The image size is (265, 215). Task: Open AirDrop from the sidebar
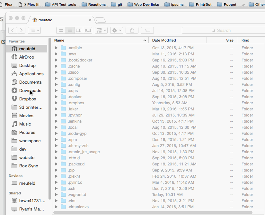pyautogui.click(x=26, y=57)
